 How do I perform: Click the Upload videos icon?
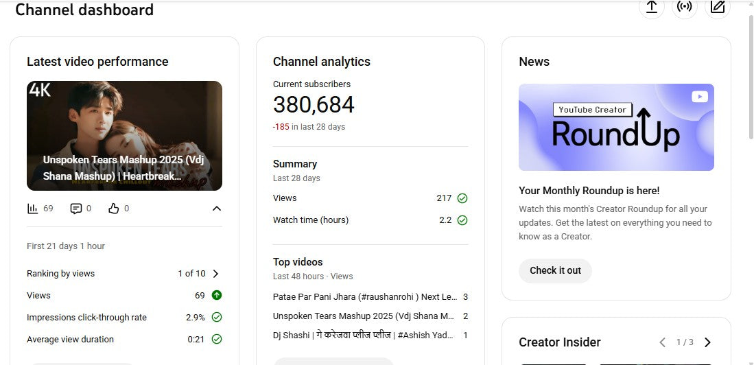pyautogui.click(x=652, y=7)
